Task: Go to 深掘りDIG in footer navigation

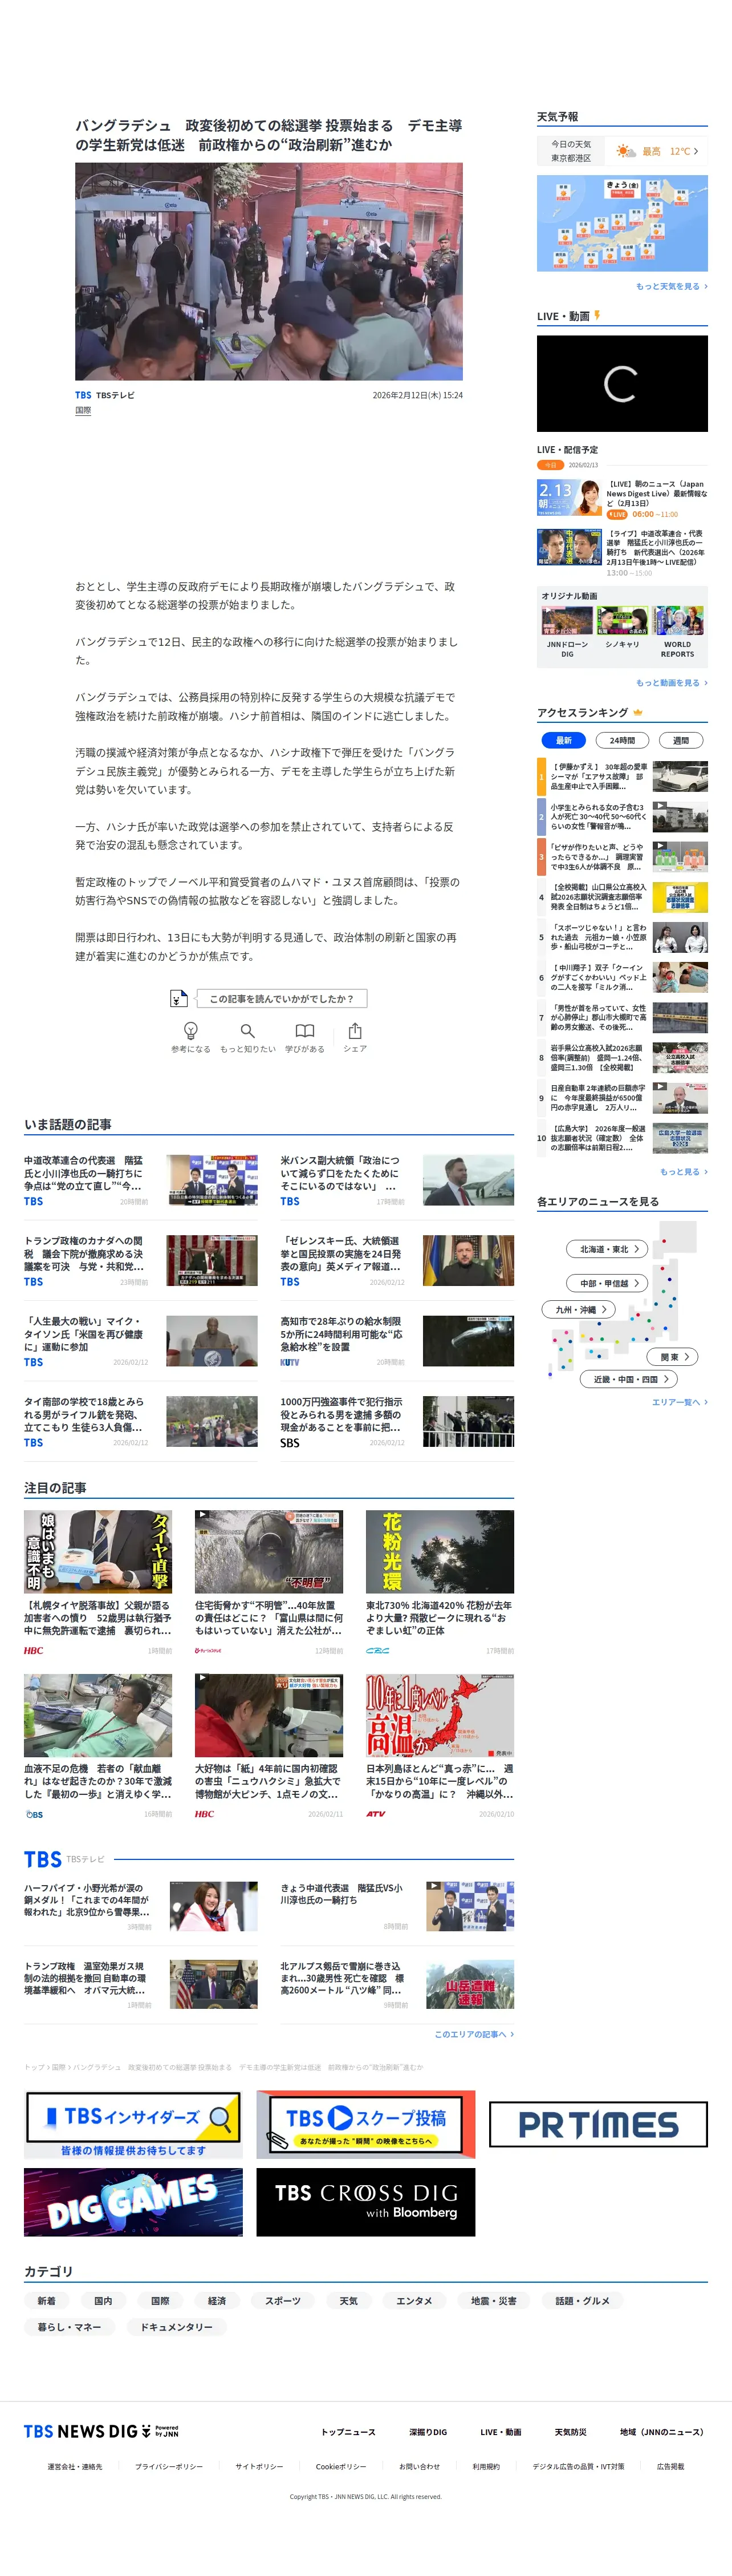Action: click(428, 2432)
